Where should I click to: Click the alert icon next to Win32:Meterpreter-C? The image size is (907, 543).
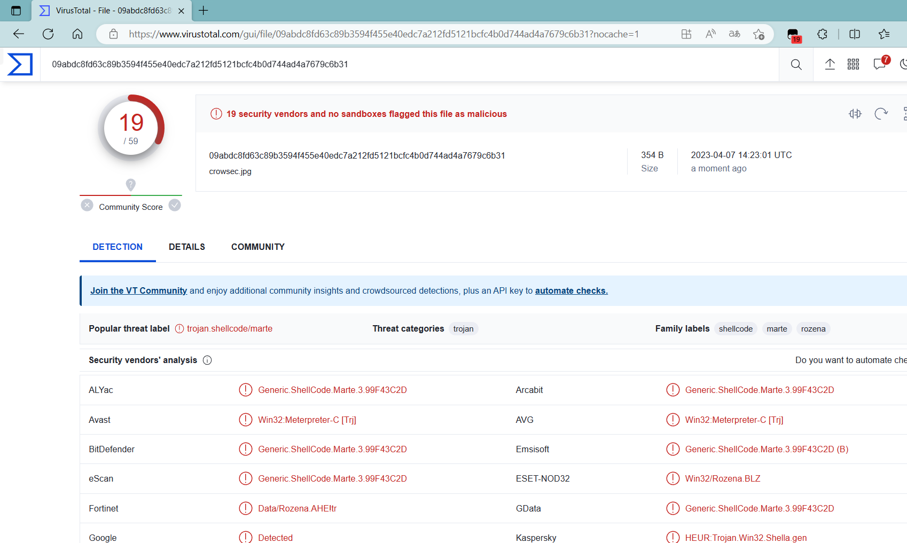pyautogui.click(x=246, y=420)
